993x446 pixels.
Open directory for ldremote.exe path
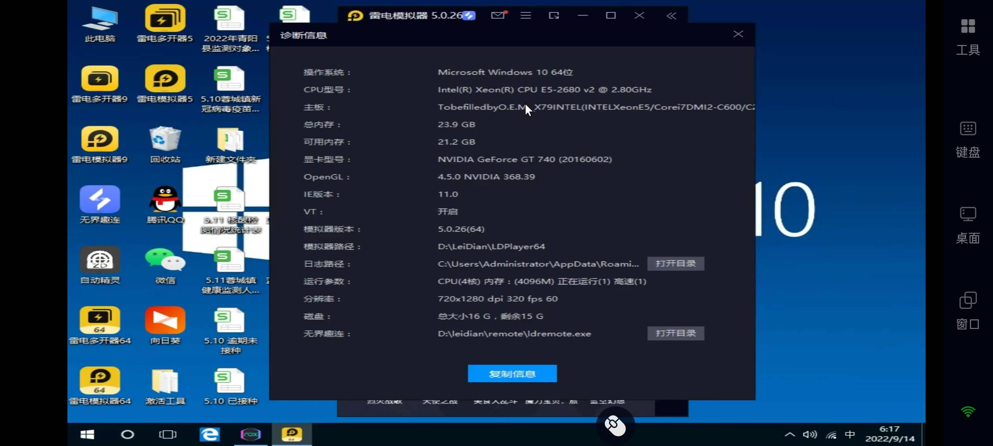[676, 333]
